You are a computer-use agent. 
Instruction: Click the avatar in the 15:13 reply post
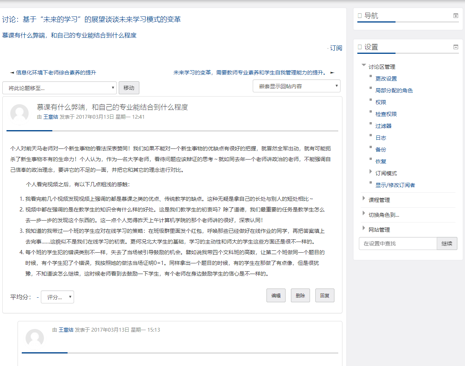(35, 338)
